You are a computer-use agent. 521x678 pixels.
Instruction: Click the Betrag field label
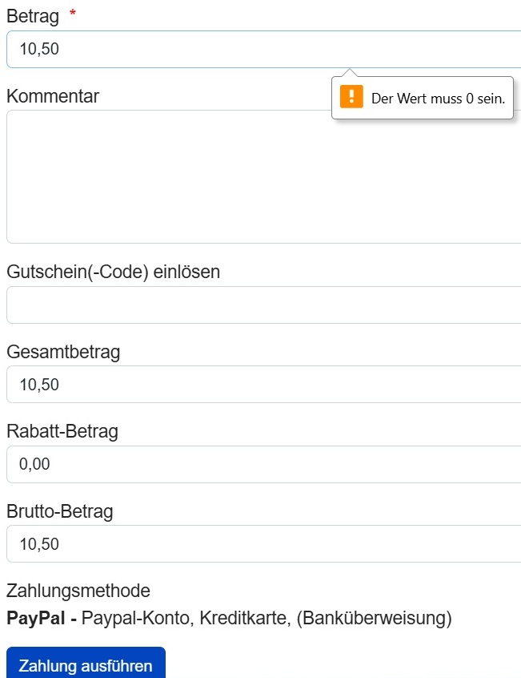[x=33, y=16]
